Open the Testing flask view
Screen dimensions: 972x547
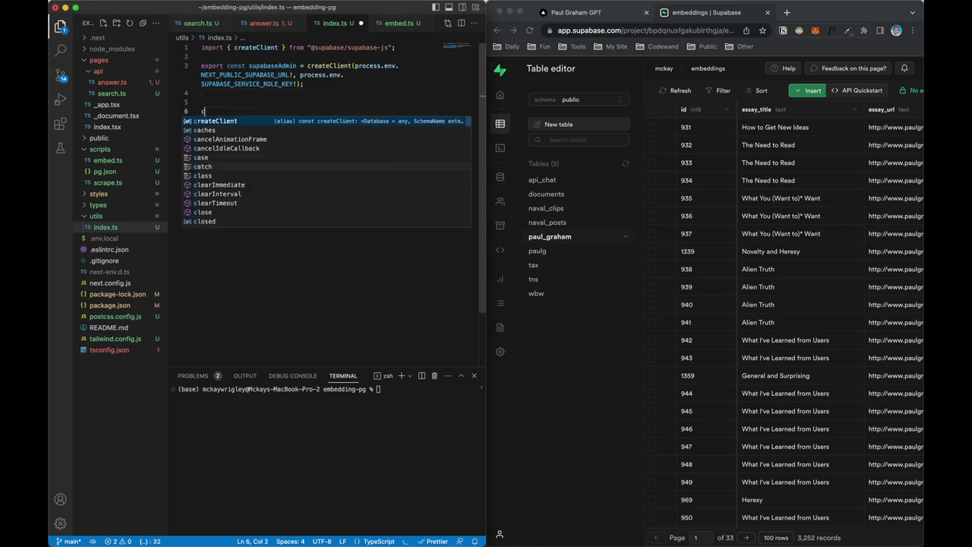60,148
